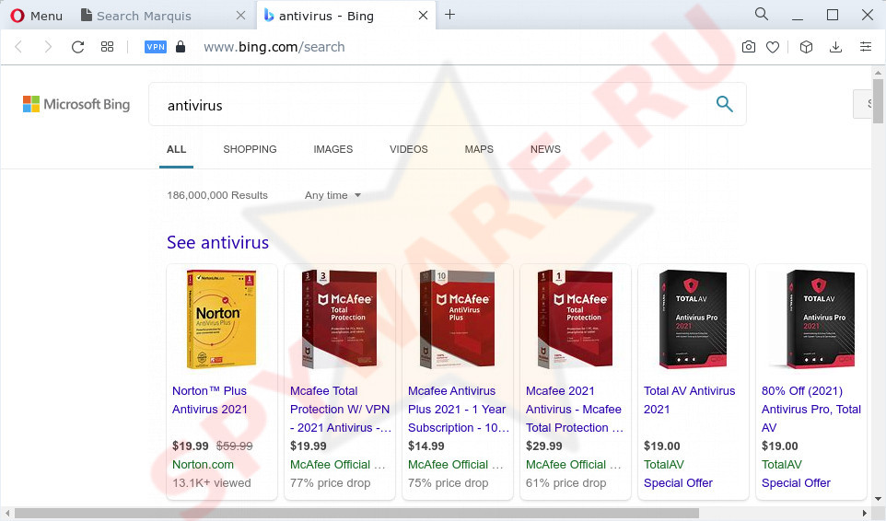
Task: Open Mcafee 2021 Antivirus product link
Action: 575,410
